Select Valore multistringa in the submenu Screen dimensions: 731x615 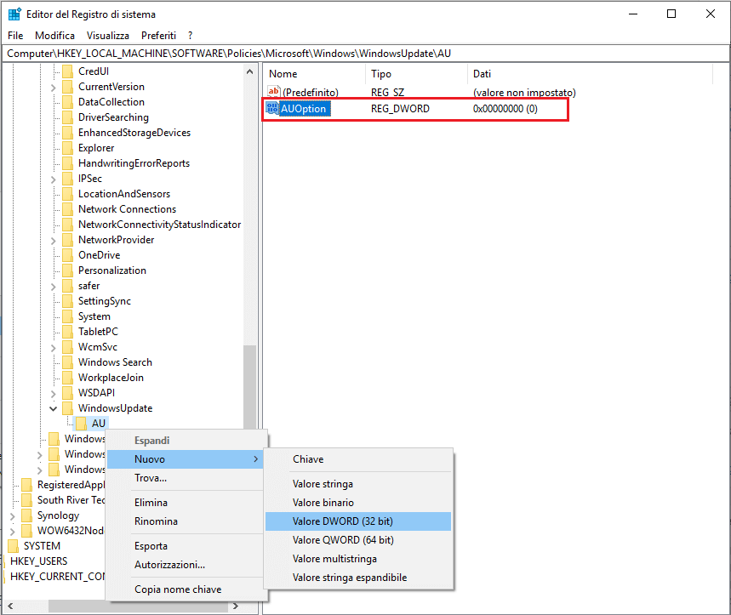tap(358, 559)
